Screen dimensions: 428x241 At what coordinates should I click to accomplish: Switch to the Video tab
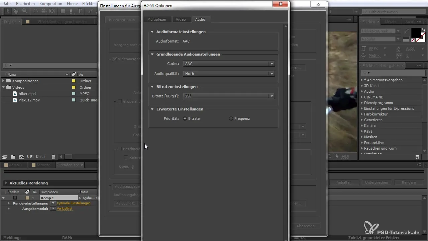pyautogui.click(x=181, y=19)
